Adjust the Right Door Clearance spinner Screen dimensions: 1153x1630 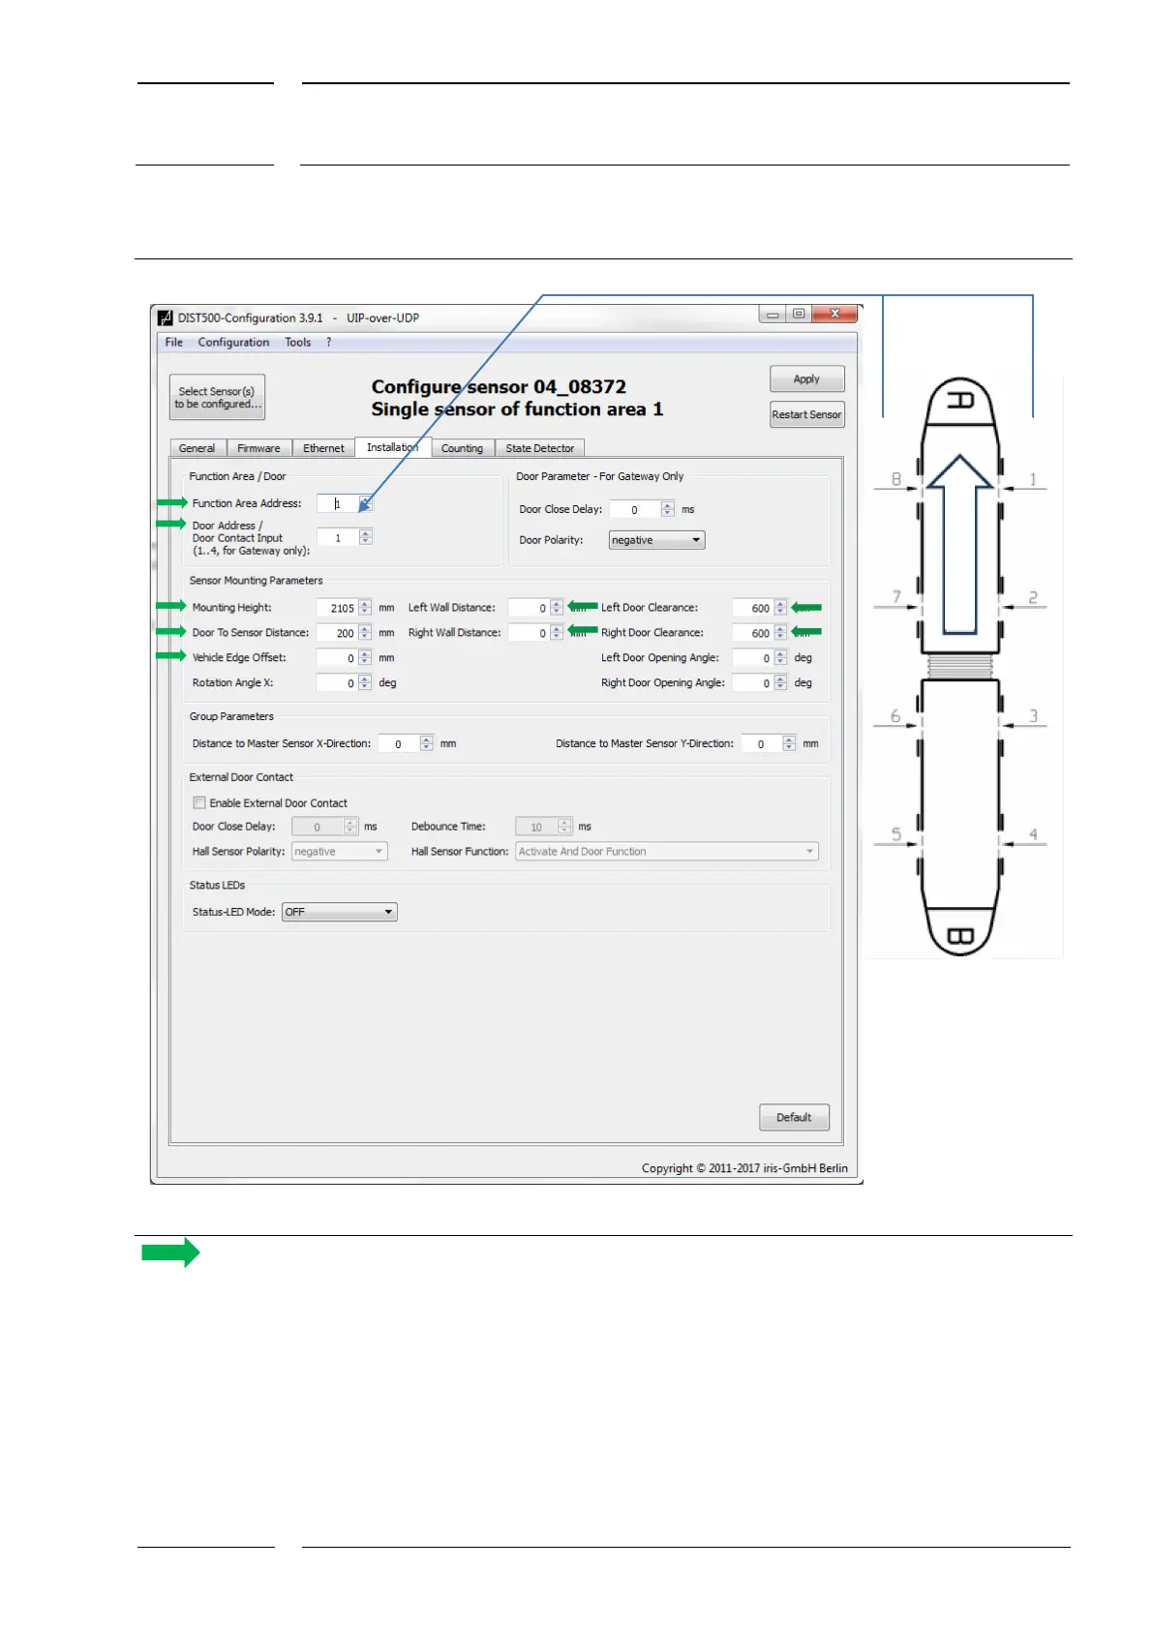click(780, 633)
